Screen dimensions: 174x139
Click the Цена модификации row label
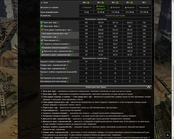(49, 12)
